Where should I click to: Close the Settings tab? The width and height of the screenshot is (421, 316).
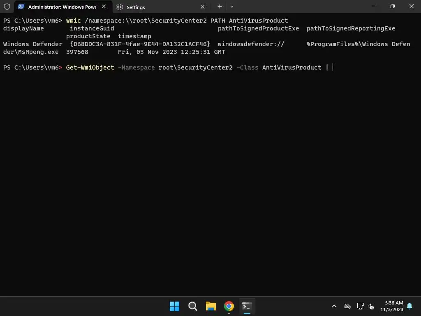coord(202,7)
